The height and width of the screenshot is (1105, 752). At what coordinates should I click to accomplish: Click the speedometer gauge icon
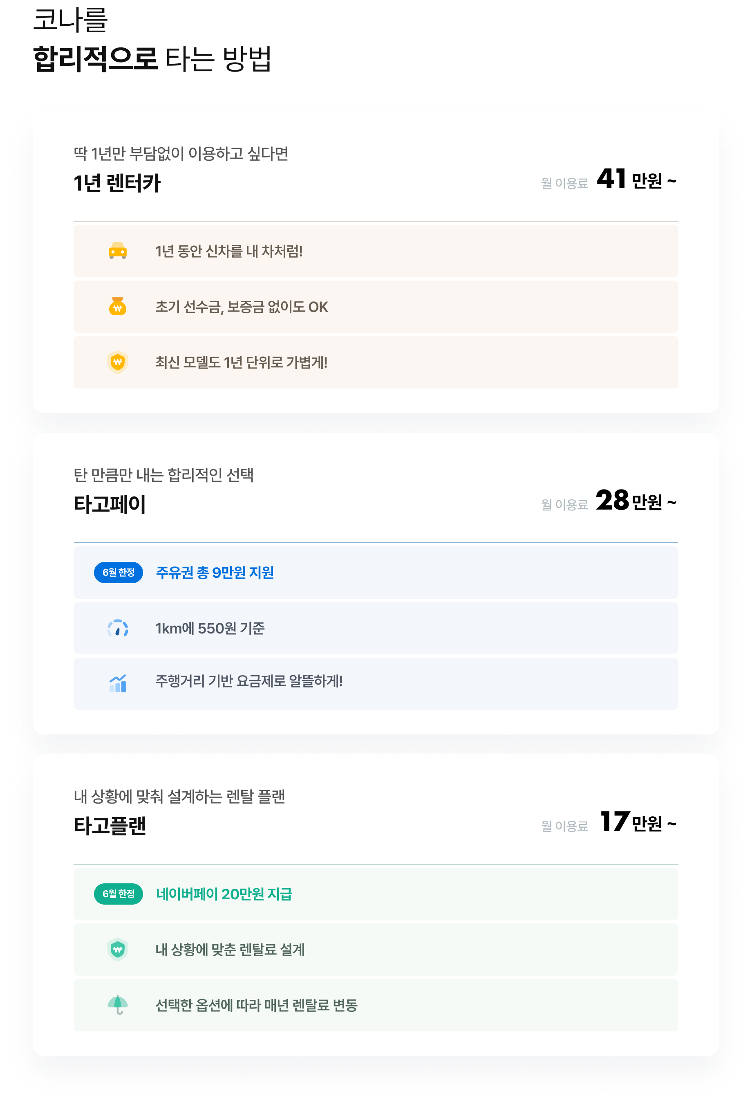click(117, 628)
